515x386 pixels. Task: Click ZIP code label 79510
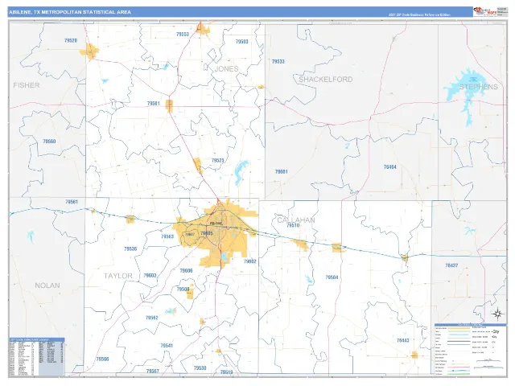pyautogui.click(x=293, y=225)
